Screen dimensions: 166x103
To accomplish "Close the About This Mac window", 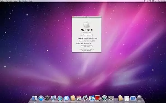I will click(x=73, y=17).
